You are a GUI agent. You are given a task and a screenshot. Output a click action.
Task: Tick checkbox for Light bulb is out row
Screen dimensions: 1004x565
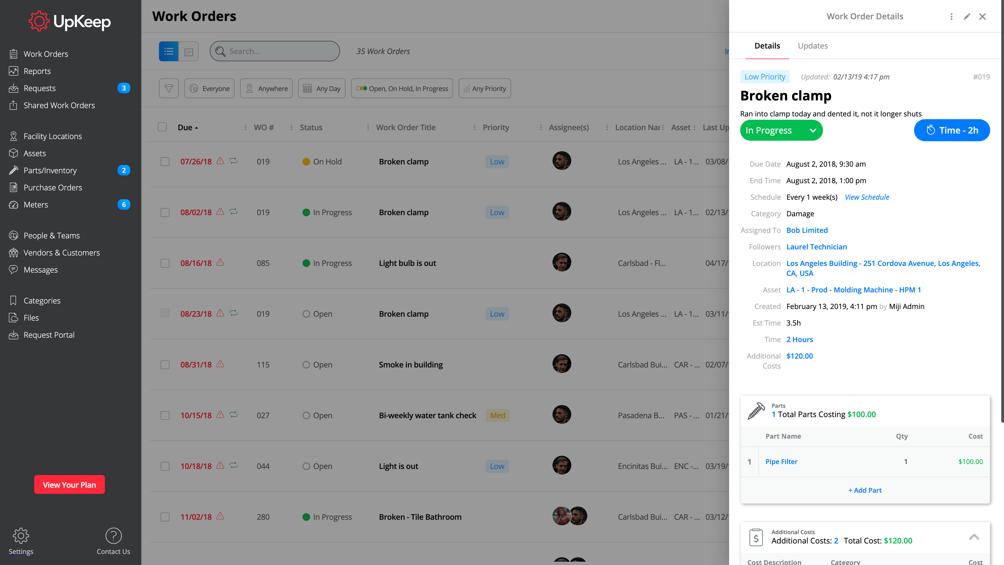[165, 263]
